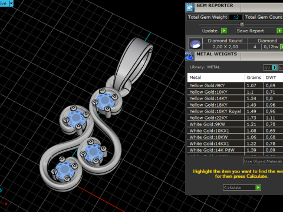Click the round diamond gem thumbnail
283x212 pixels.
pyautogui.click(x=195, y=44)
